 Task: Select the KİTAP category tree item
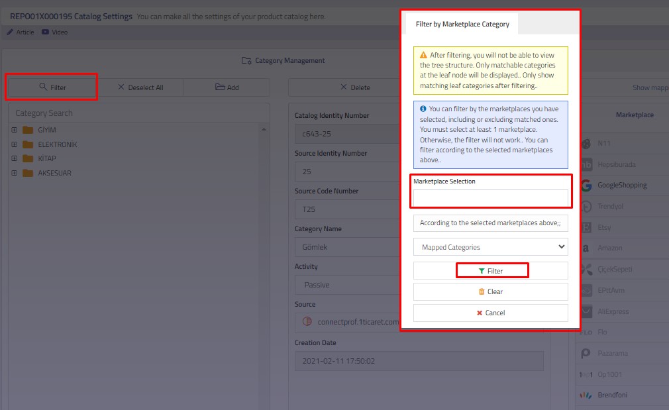[46, 159]
